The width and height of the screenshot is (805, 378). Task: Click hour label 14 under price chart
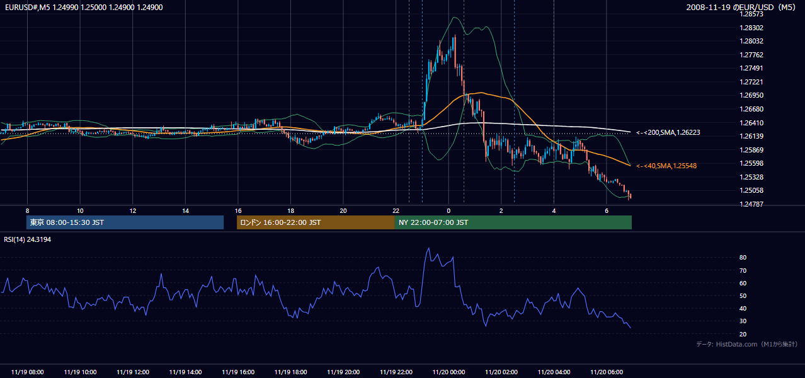pos(185,210)
